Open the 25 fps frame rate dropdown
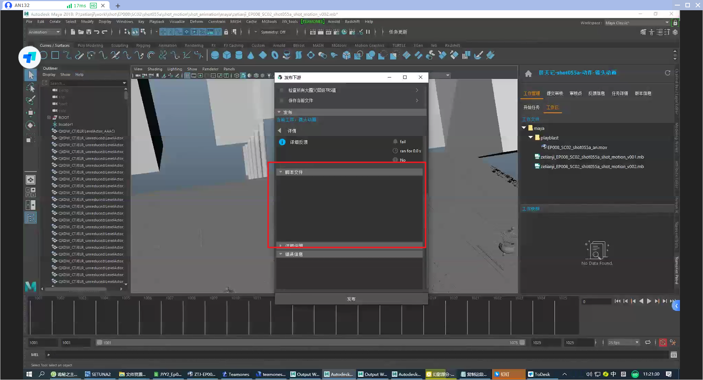This screenshot has height=380, width=703. [623, 343]
